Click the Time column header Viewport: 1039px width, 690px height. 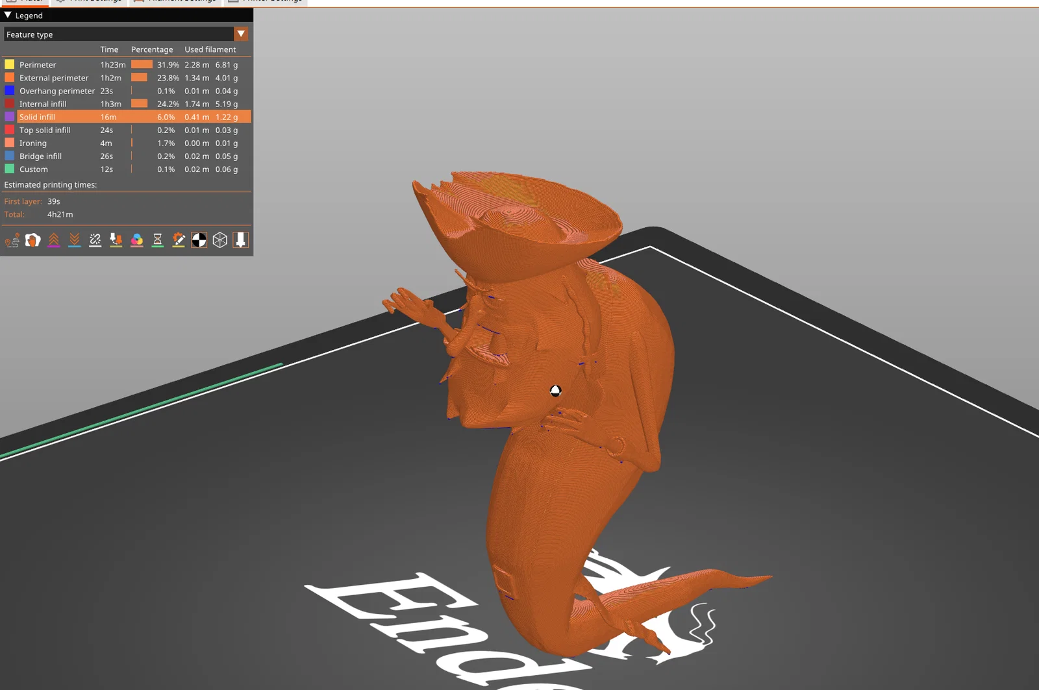click(x=109, y=49)
